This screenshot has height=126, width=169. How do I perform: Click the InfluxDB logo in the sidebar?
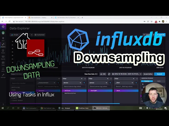point(3,27)
